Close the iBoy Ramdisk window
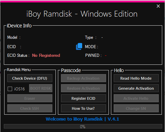Image resolution: width=165 pixels, height=132 pixels. click(x=158, y=6)
